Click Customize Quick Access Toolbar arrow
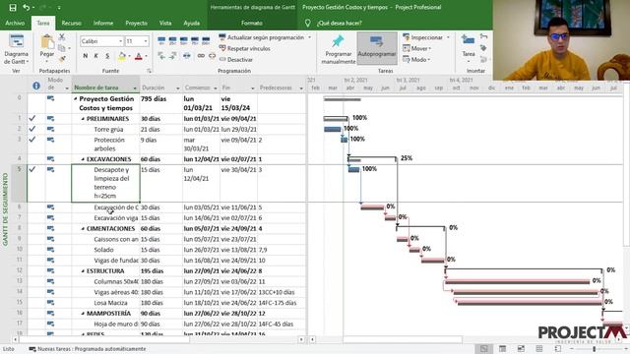Screen dimensions: 630x354 click(59, 8)
